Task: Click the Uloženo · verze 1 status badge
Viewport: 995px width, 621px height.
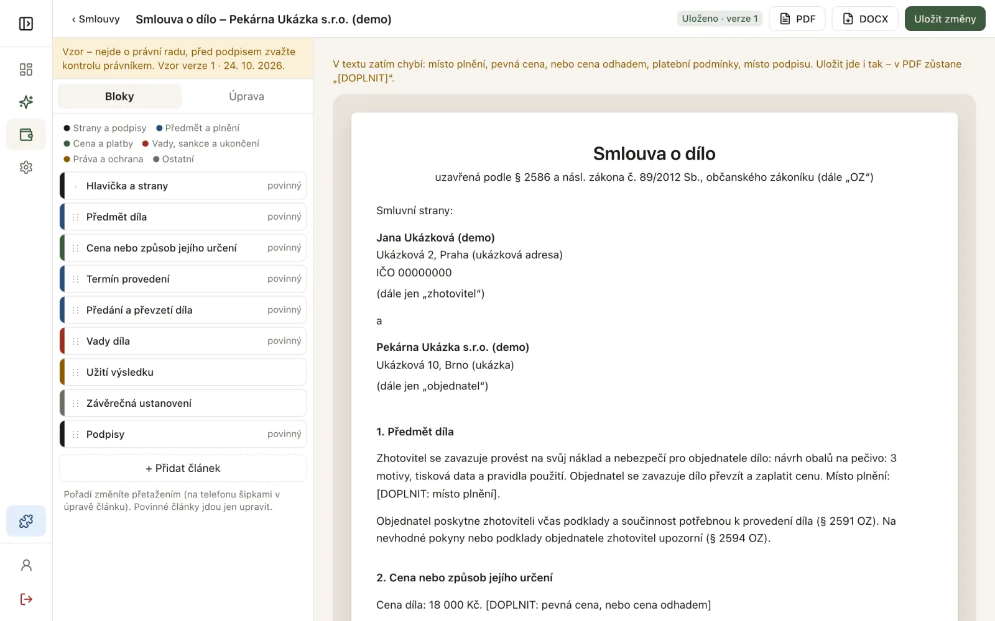Action: (720, 19)
